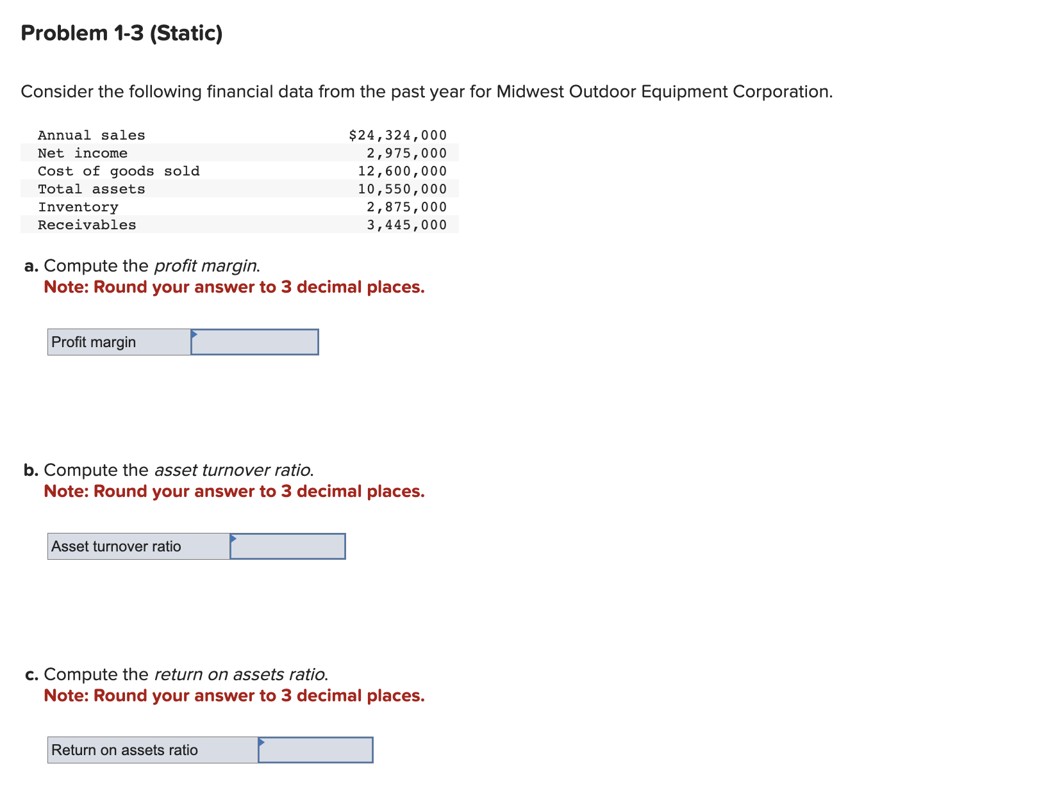The width and height of the screenshot is (1064, 807).
Task: Click the annual sales amount $24,324,000
Action: pyautogui.click(x=397, y=134)
